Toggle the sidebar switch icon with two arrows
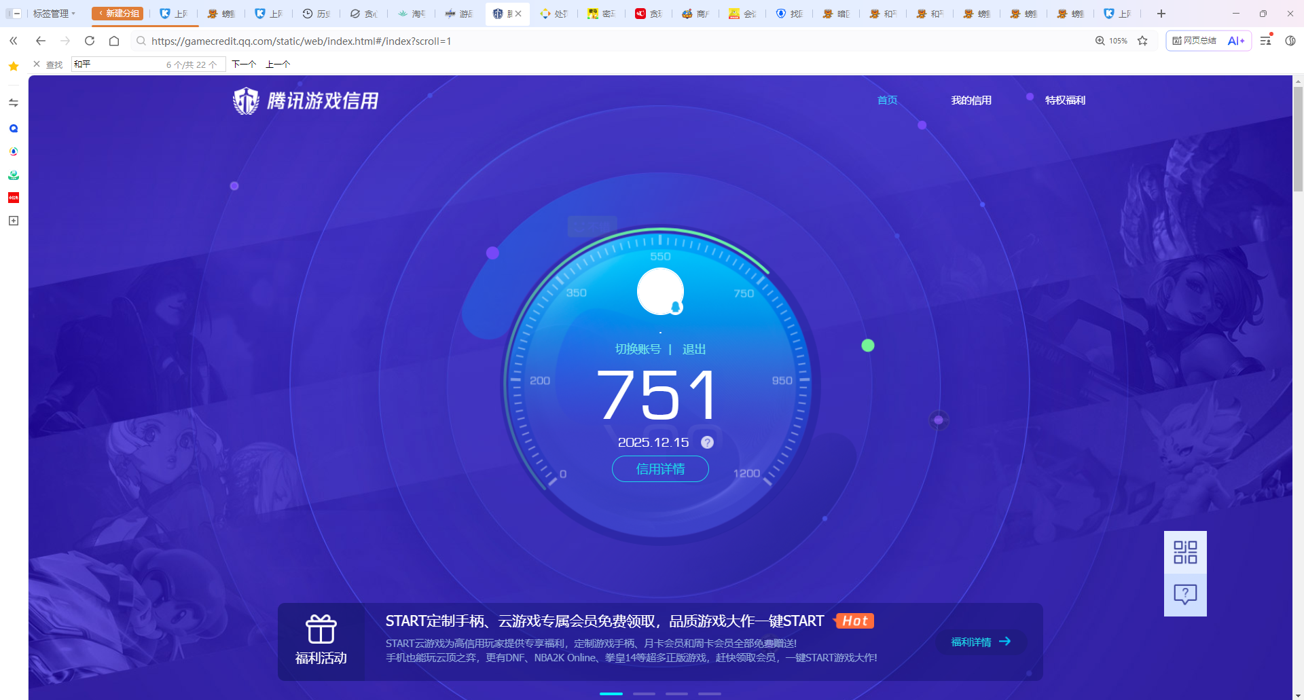This screenshot has width=1304, height=700. click(x=14, y=103)
